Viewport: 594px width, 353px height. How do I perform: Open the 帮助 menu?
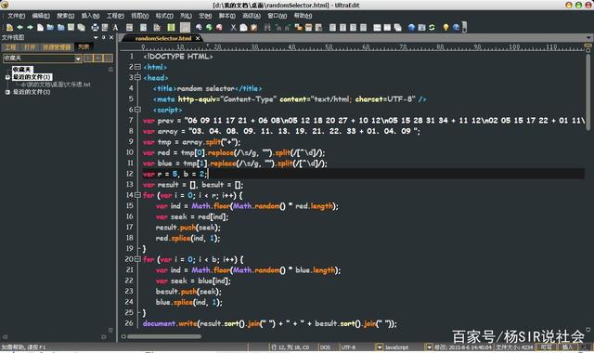pyautogui.click(x=303, y=16)
